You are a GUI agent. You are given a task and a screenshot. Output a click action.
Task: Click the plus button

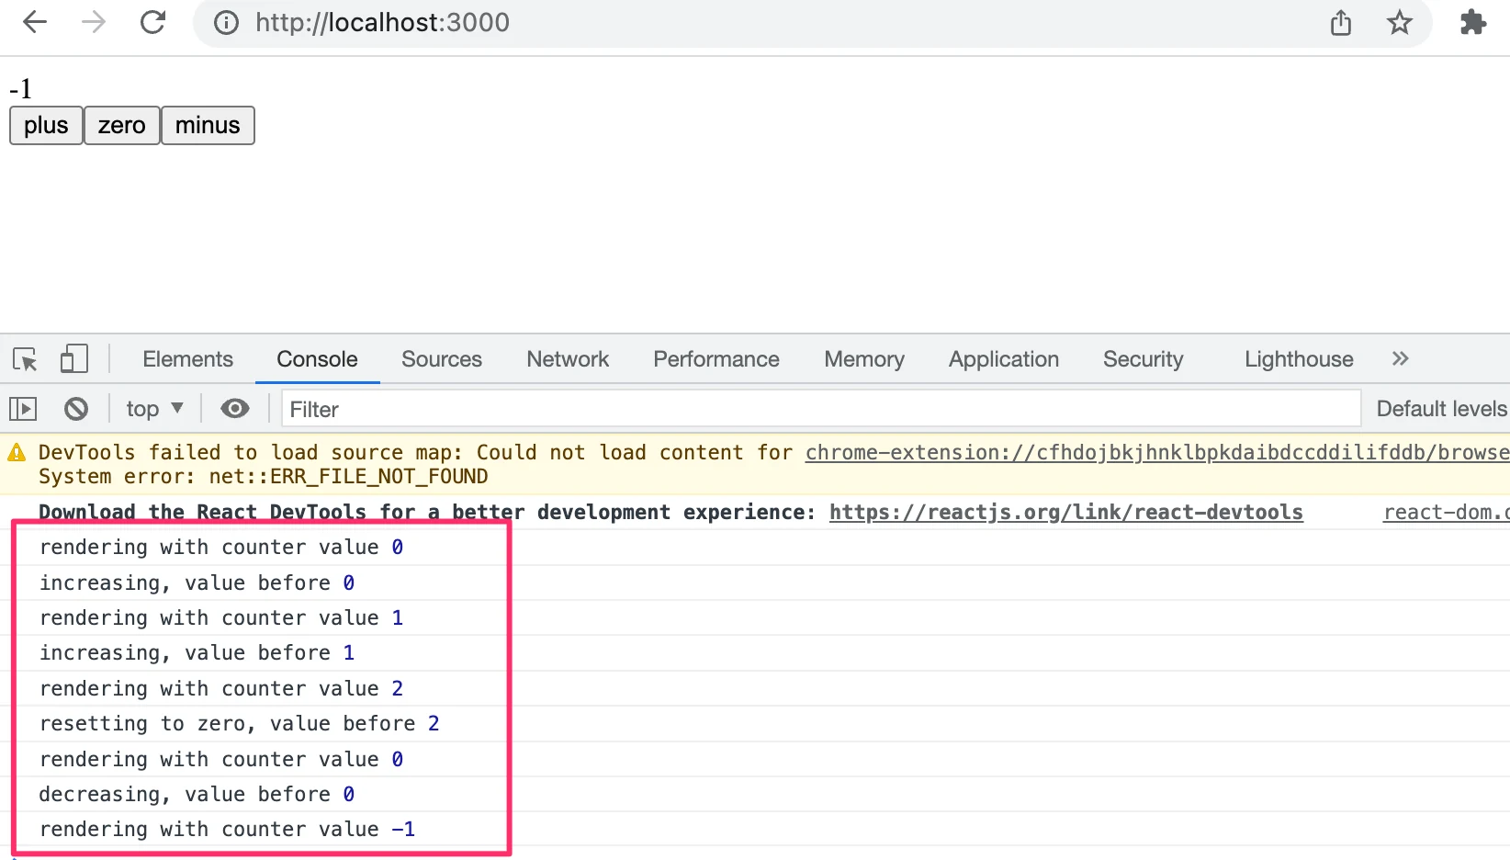coord(46,126)
